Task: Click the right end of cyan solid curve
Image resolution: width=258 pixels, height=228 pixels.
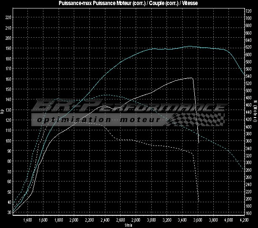Action: 244,74
